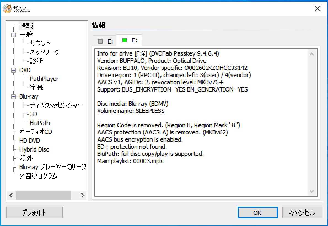The width and height of the screenshot is (328, 226).
Task: Click the デフォルト button
Action: [34, 212]
